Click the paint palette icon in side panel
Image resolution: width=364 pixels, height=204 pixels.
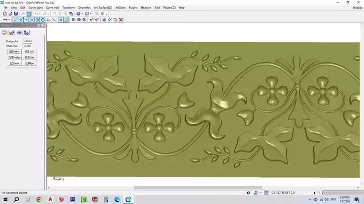[x=12, y=33]
